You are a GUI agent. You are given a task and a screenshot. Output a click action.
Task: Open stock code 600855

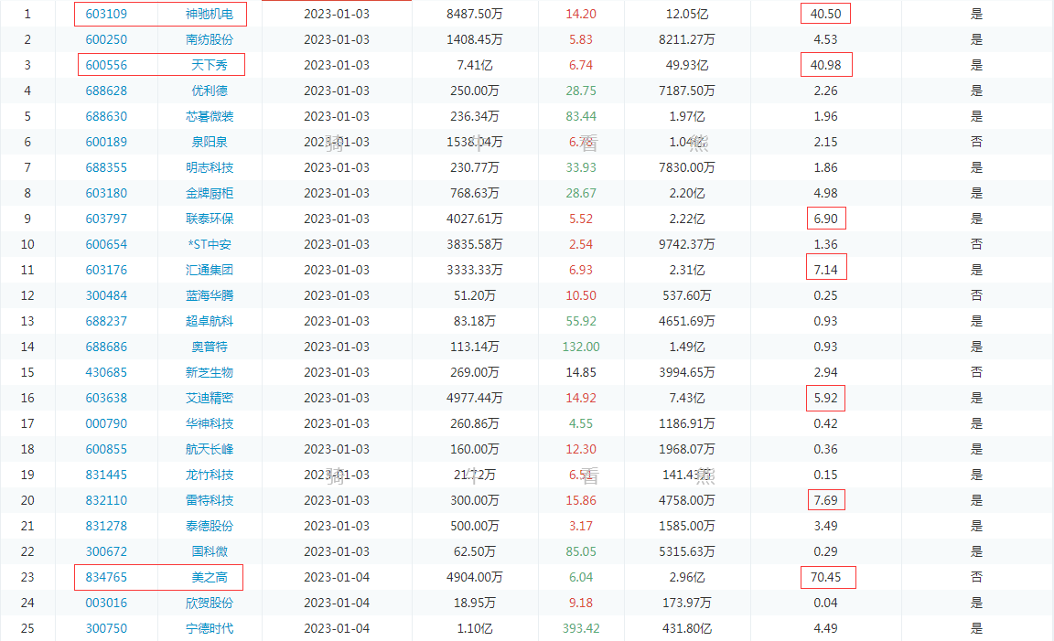click(x=106, y=449)
